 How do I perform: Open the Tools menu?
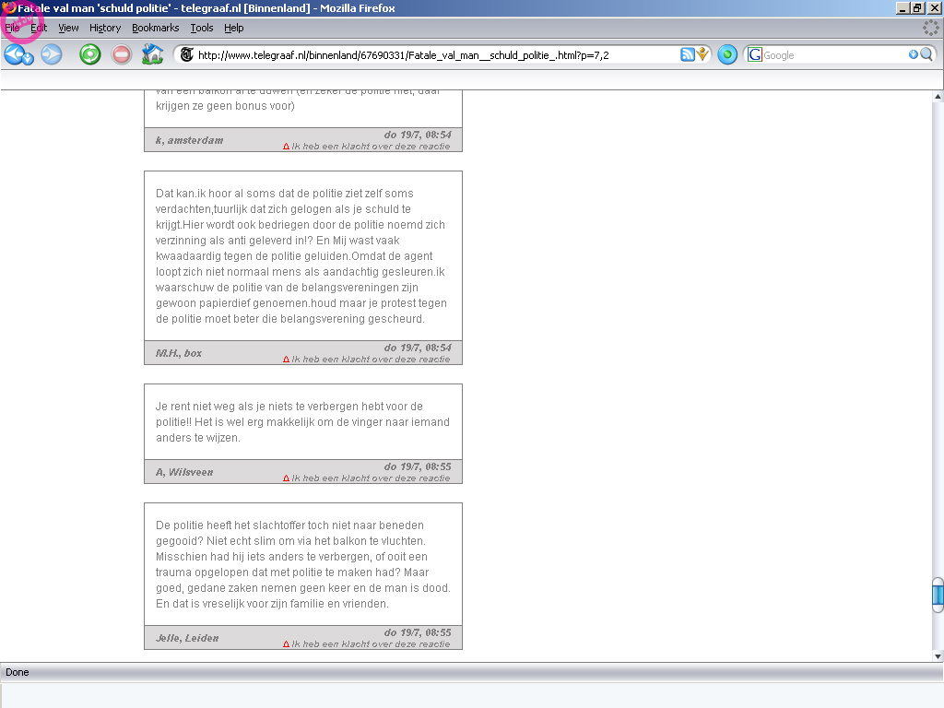click(201, 28)
